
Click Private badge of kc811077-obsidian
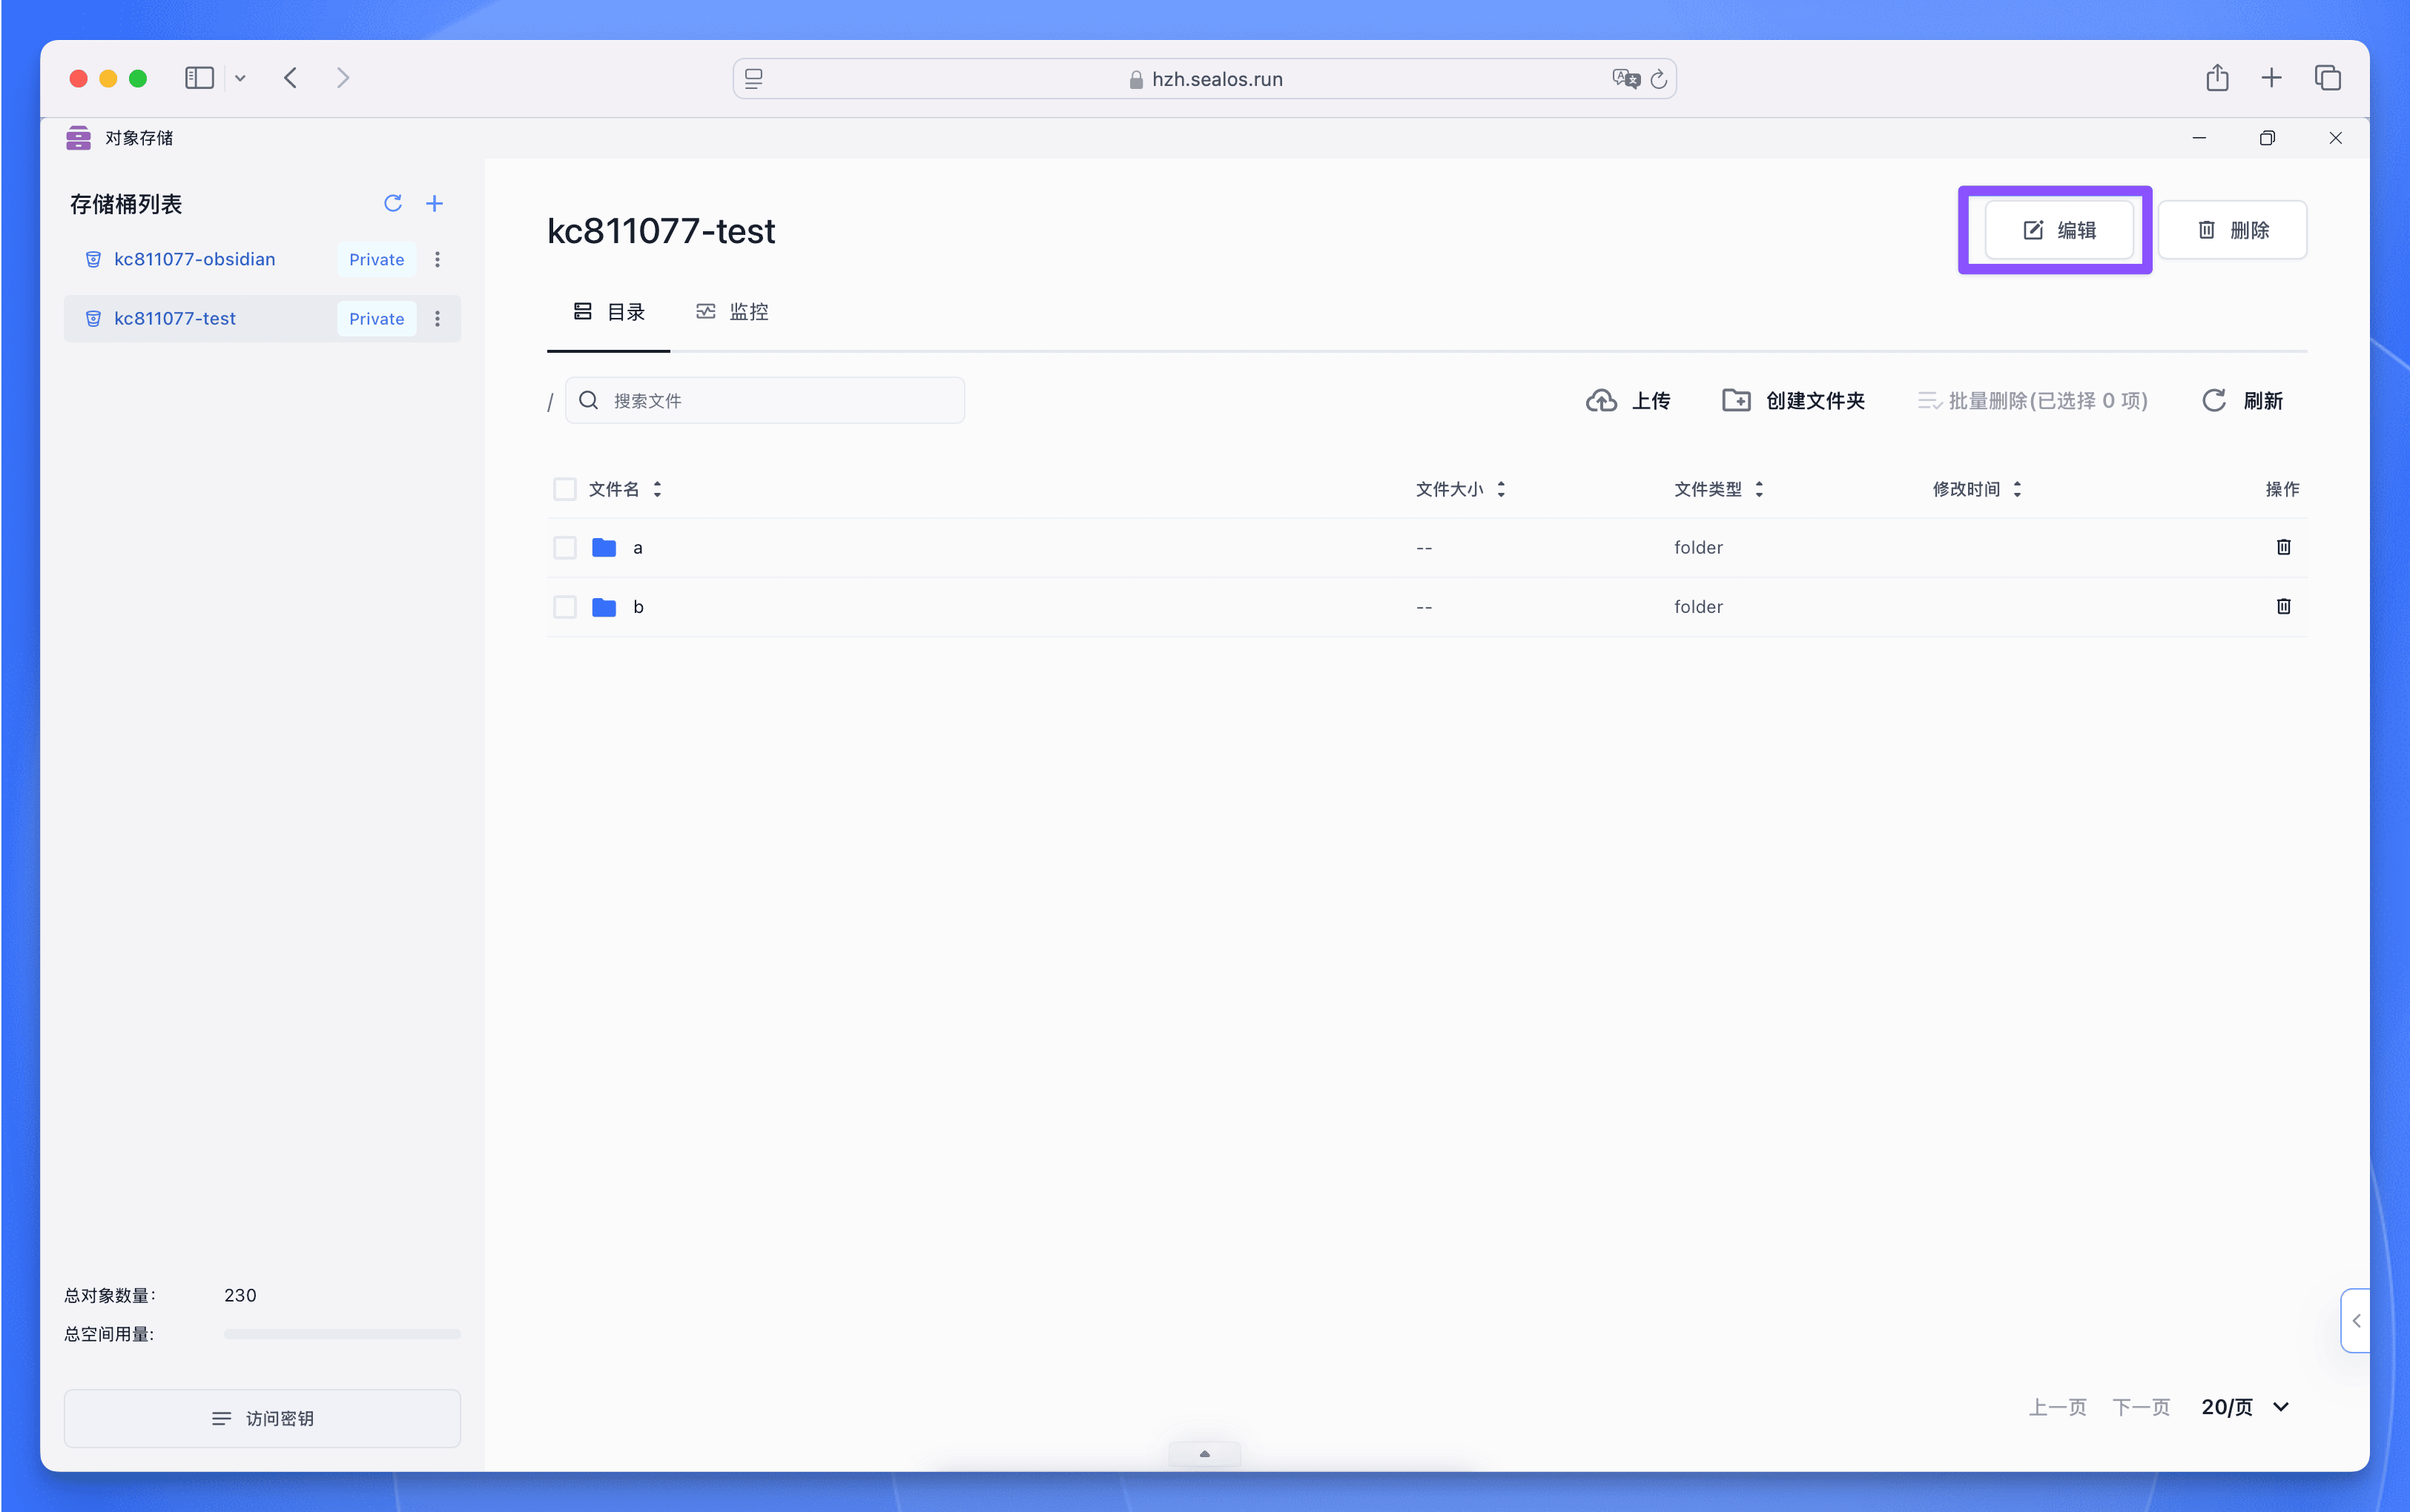click(376, 260)
